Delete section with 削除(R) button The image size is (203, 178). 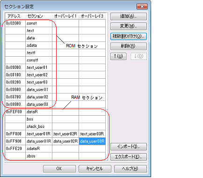129,46
